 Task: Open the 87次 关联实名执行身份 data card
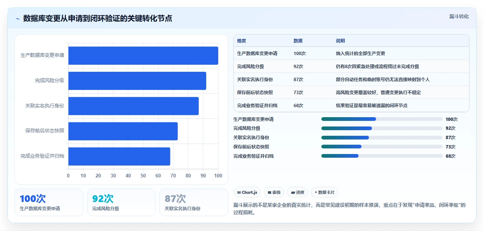coord(194,202)
